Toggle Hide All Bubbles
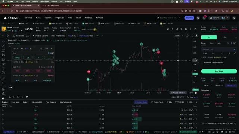 tap(58, 36)
